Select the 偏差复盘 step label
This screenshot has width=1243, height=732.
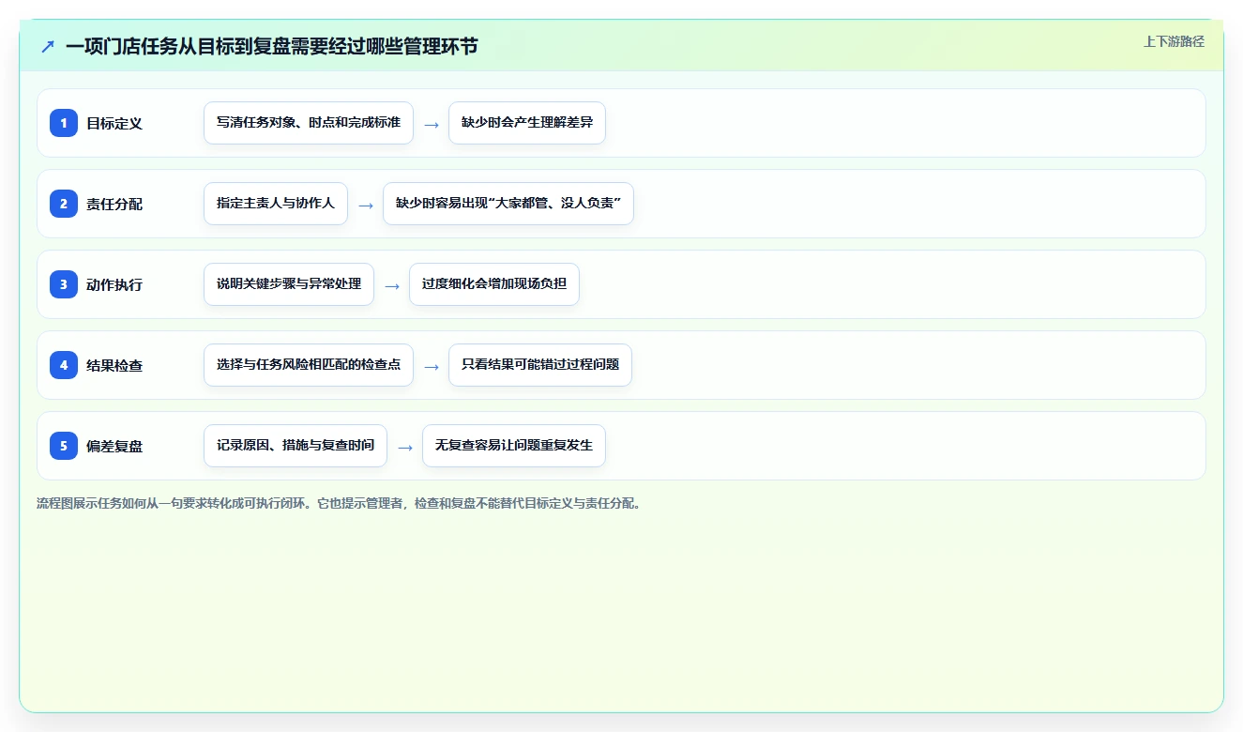114,446
